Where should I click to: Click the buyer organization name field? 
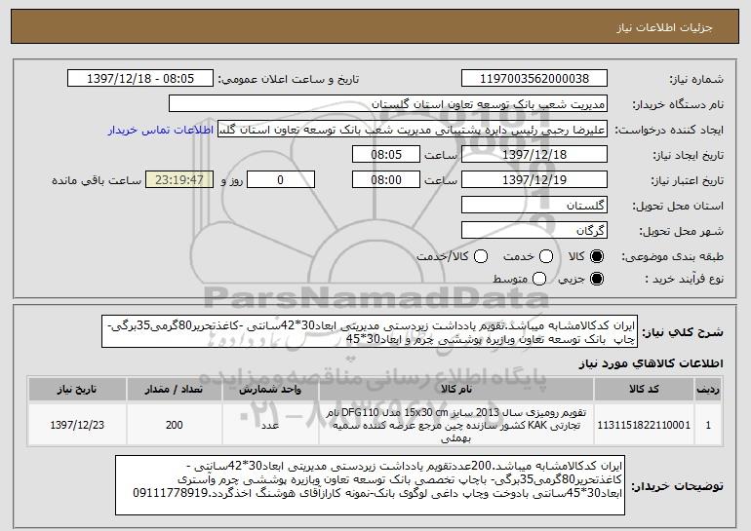tap(388, 104)
